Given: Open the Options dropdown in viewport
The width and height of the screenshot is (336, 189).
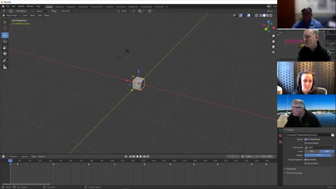Looking at the screenshot, I should pos(271,11).
